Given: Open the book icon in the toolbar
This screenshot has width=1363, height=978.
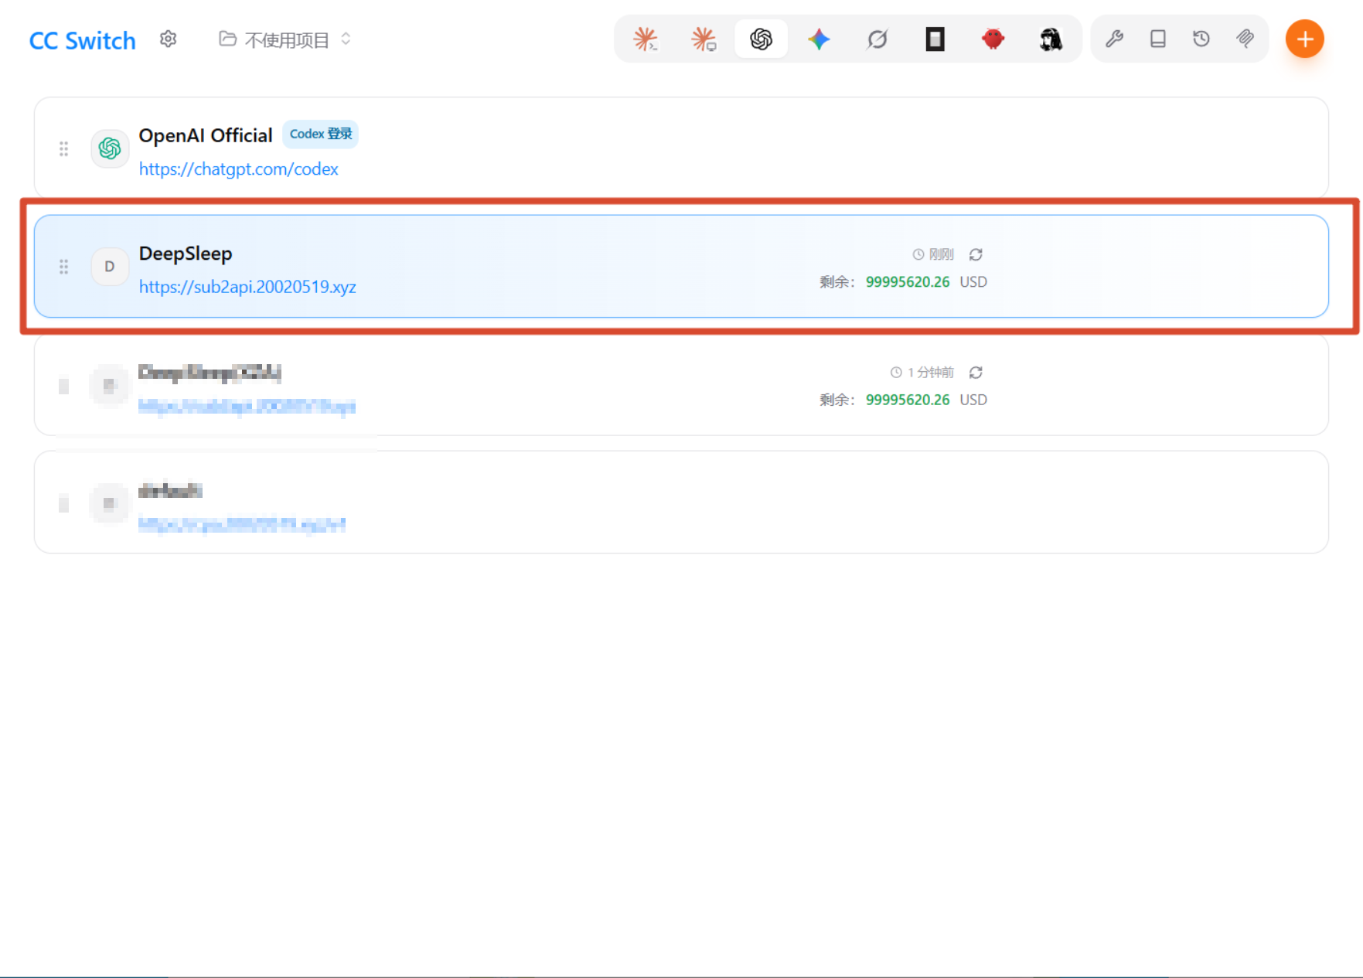Looking at the screenshot, I should pyautogui.click(x=1158, y=39).
